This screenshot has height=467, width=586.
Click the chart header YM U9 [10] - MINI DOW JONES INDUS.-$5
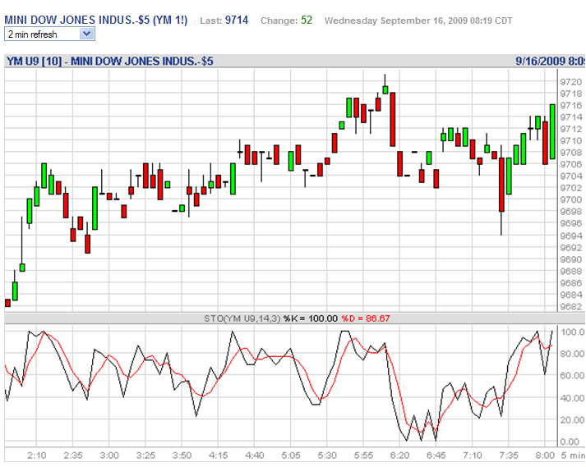tap(110, 62)
